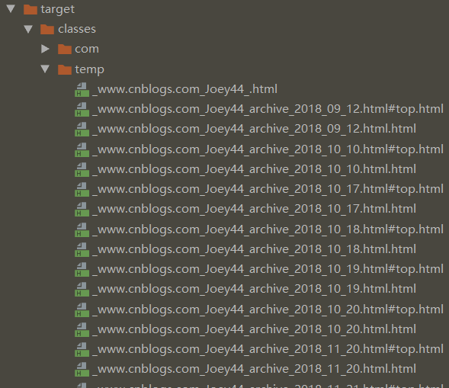
Task: Click file icon of 2018_09_12.html#top.html
Action: (82, 109)
